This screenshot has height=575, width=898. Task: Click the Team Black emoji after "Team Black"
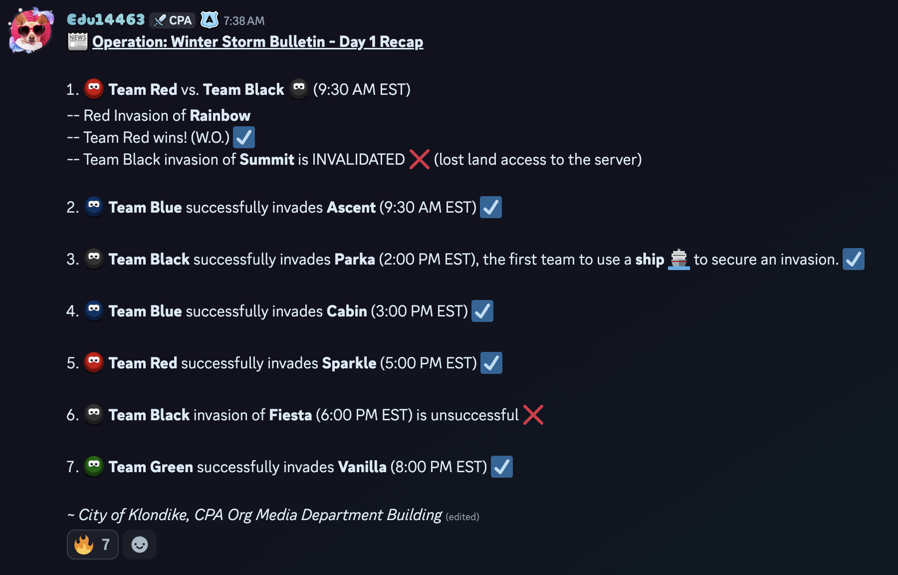coord(299,89)
